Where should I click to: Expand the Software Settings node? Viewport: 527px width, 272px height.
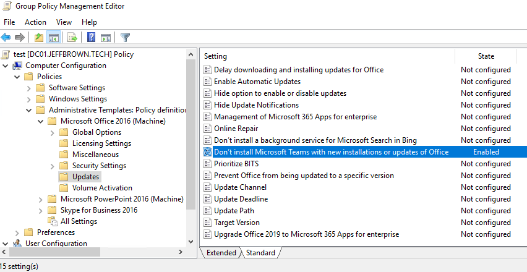pyautogui.click(x=29, y=88)
